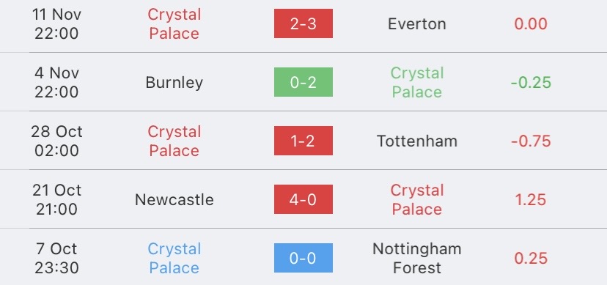The width and height of the screenshot is (607, 285).
Task: Click blue Crystal Palace in the Forest match
Action: 174,258
